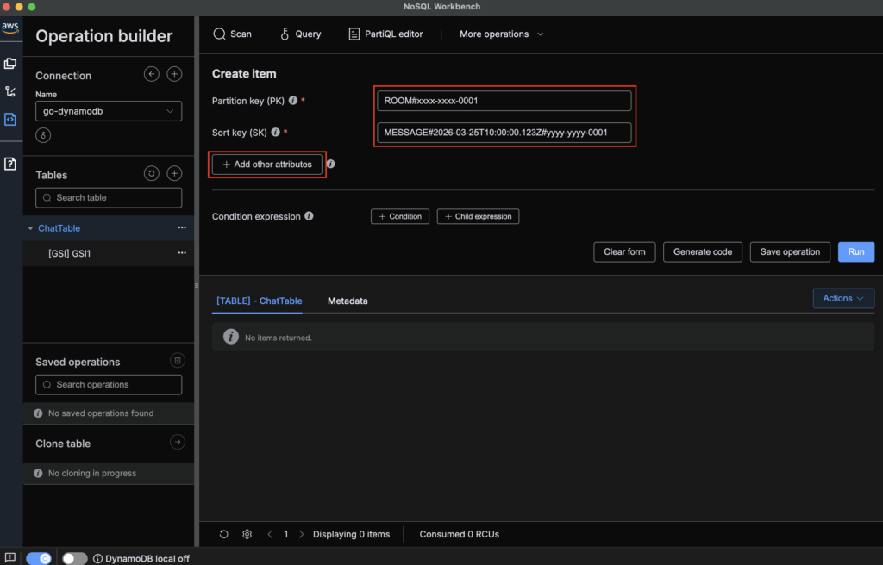Click the Clone table arrow icon
Screen dimensions: 883x565
177,443
